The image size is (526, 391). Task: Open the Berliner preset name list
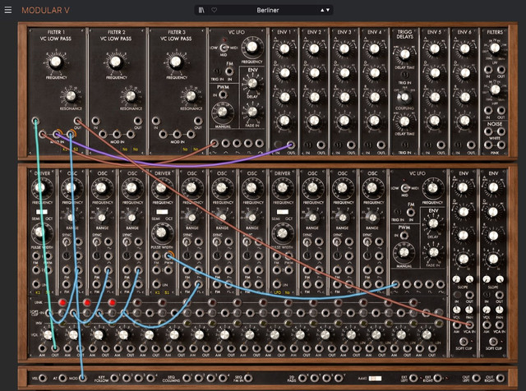coord(268,10)
